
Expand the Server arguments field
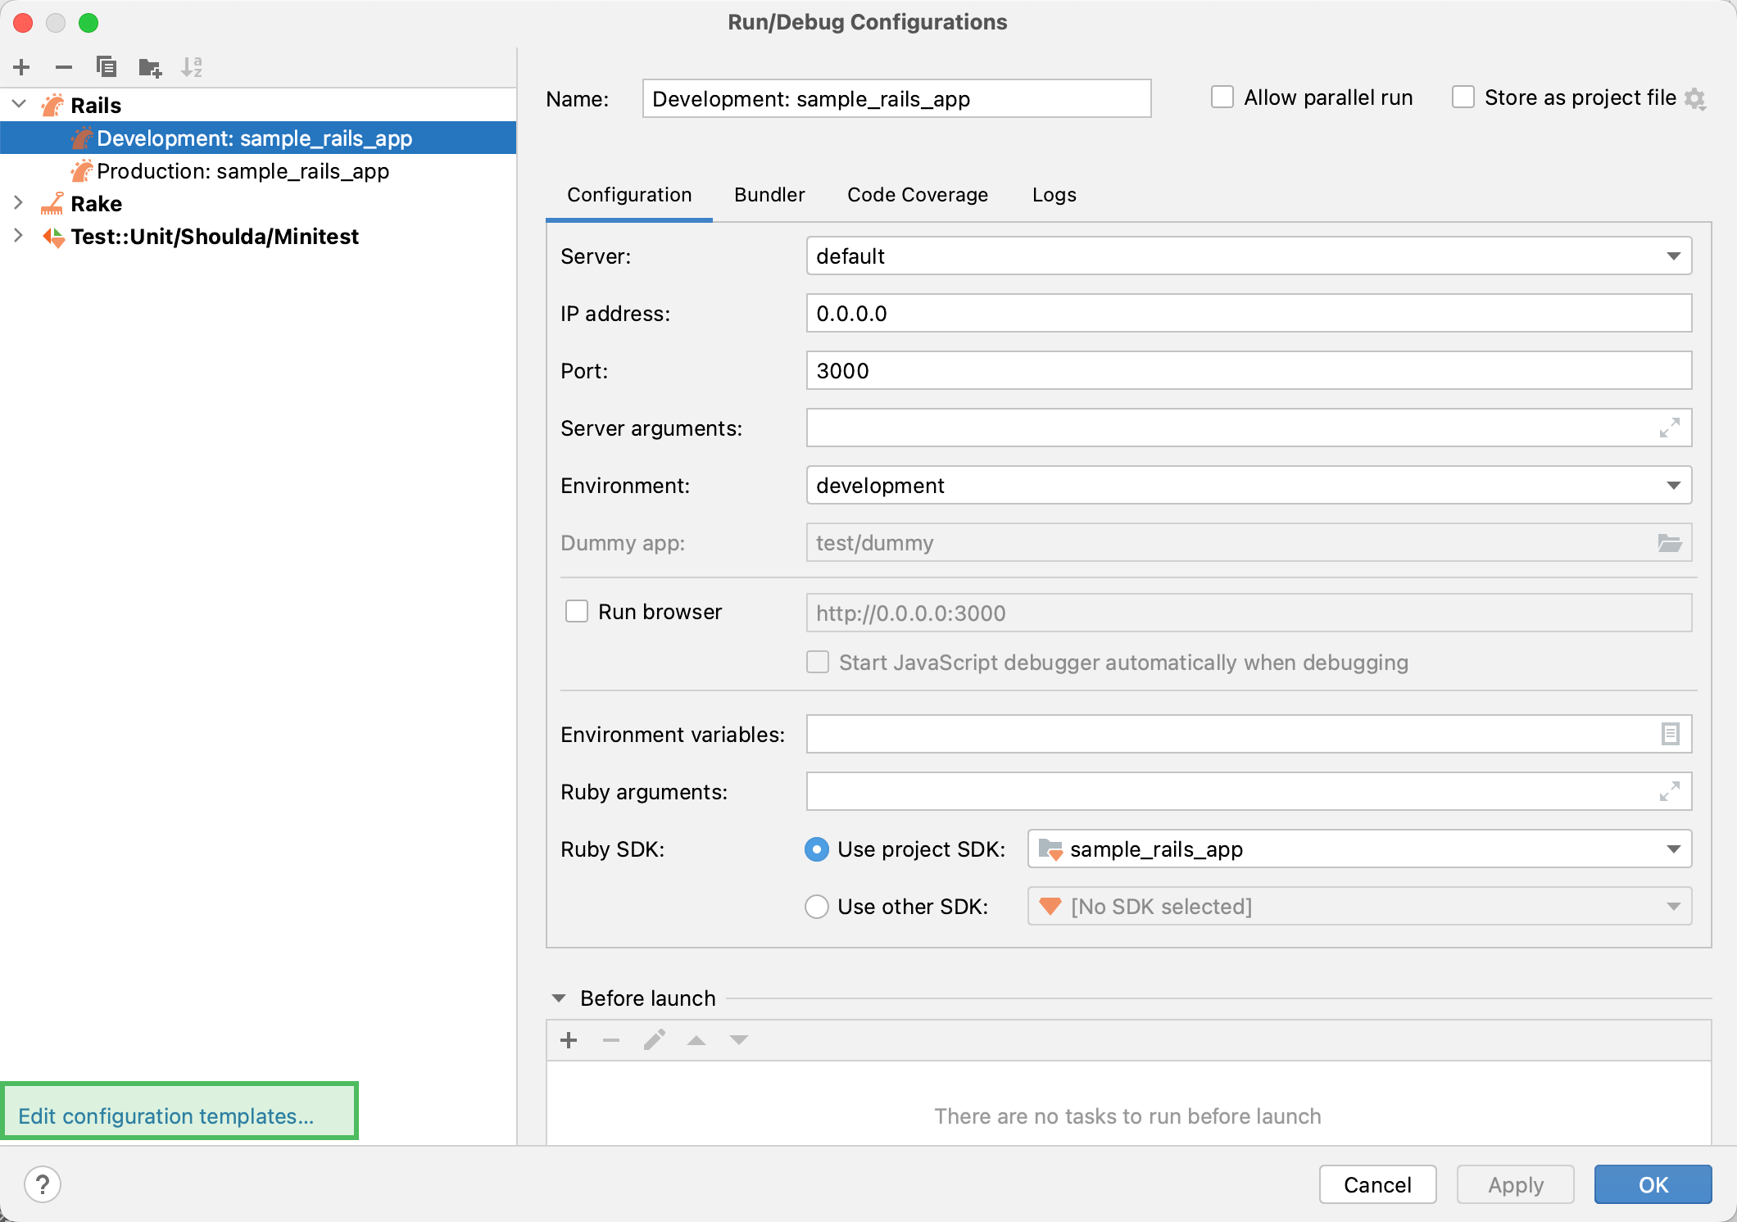click(x=1669, y=428)
